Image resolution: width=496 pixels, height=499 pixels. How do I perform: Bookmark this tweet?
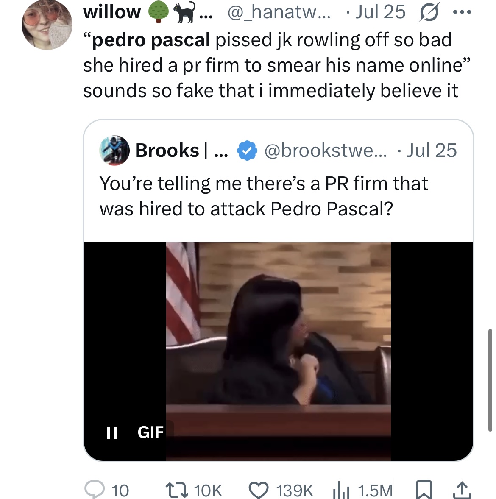click(x=424, y=490)
